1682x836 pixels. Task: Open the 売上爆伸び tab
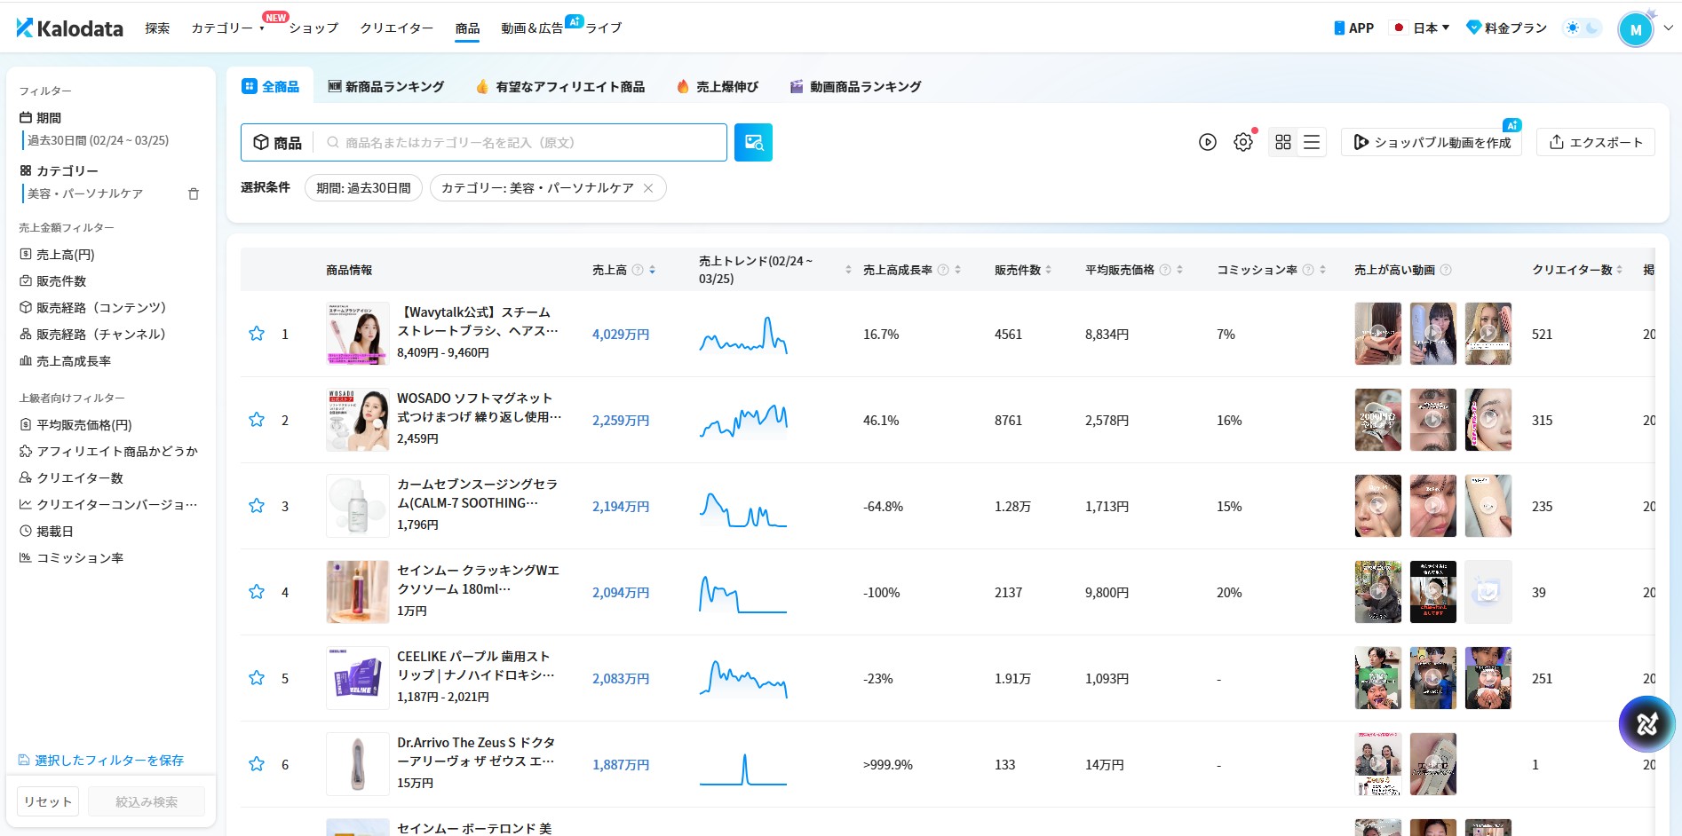[718, 87]
